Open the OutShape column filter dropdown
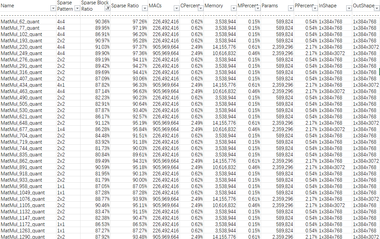380x239 pixels. click(377, 8)
